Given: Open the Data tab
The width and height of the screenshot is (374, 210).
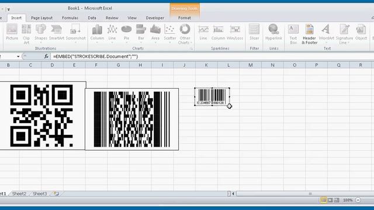Looking at the screenshot, I should tap(92, 18).
